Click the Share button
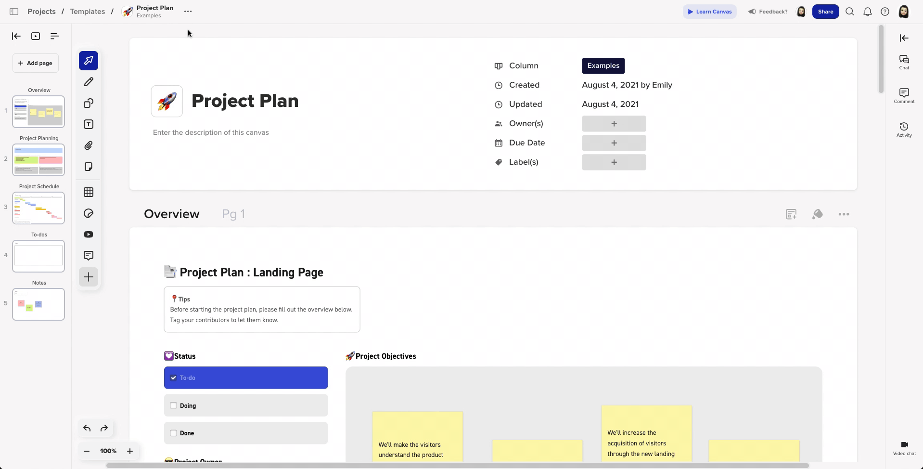Screen dimensions: 923x469 [x=825, y=12]
